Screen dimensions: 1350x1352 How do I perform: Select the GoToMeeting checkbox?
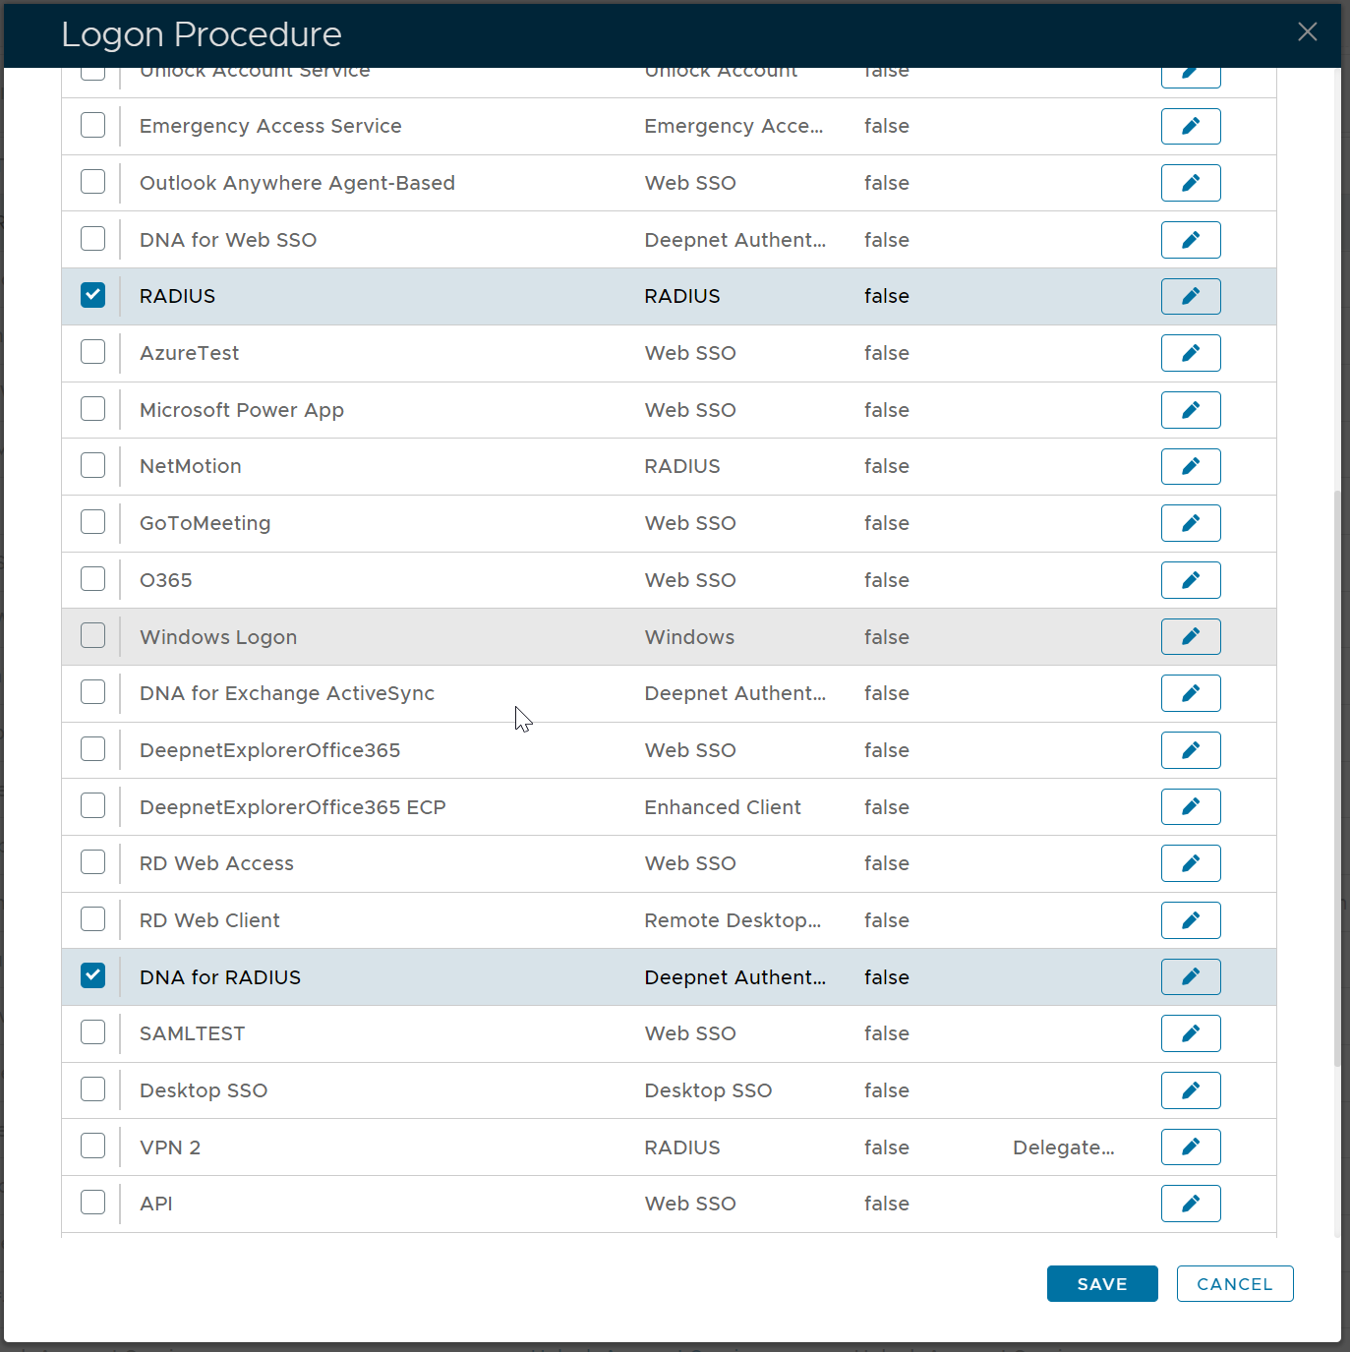[x=93, y=522]
